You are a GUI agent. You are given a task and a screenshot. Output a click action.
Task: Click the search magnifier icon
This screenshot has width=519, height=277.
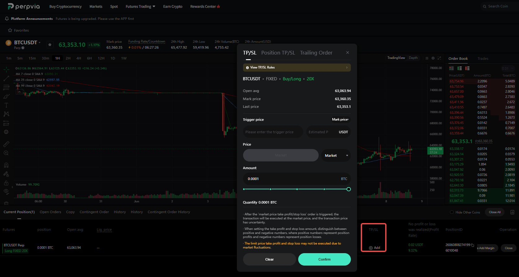(485, 7)
